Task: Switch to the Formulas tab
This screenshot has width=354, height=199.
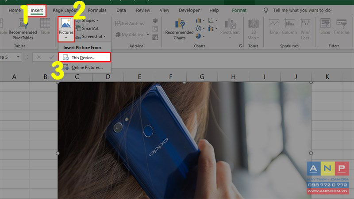Action: click(97, 10)
